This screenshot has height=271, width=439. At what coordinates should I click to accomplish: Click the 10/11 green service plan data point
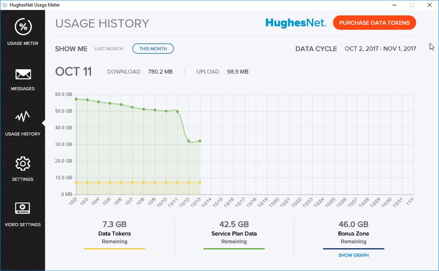pyautogui.click(x=178, y=111)
